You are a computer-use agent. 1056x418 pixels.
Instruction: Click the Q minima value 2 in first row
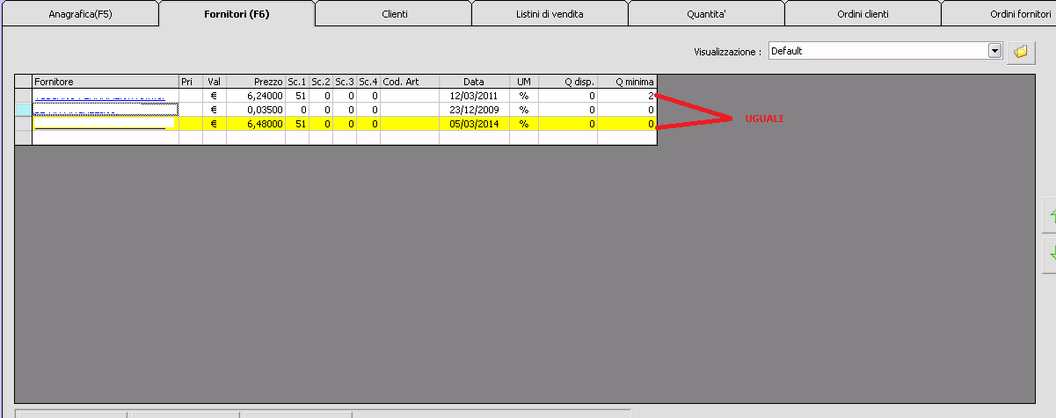(x=627, y=96)
